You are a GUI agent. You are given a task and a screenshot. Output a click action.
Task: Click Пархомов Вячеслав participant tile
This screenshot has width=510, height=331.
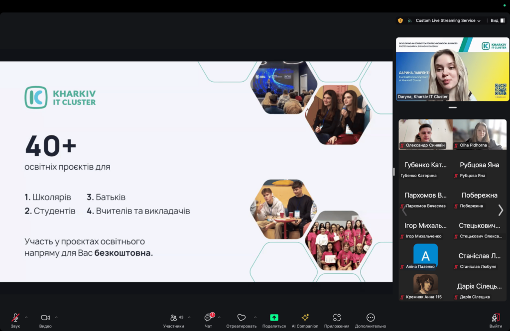point(425,195)
